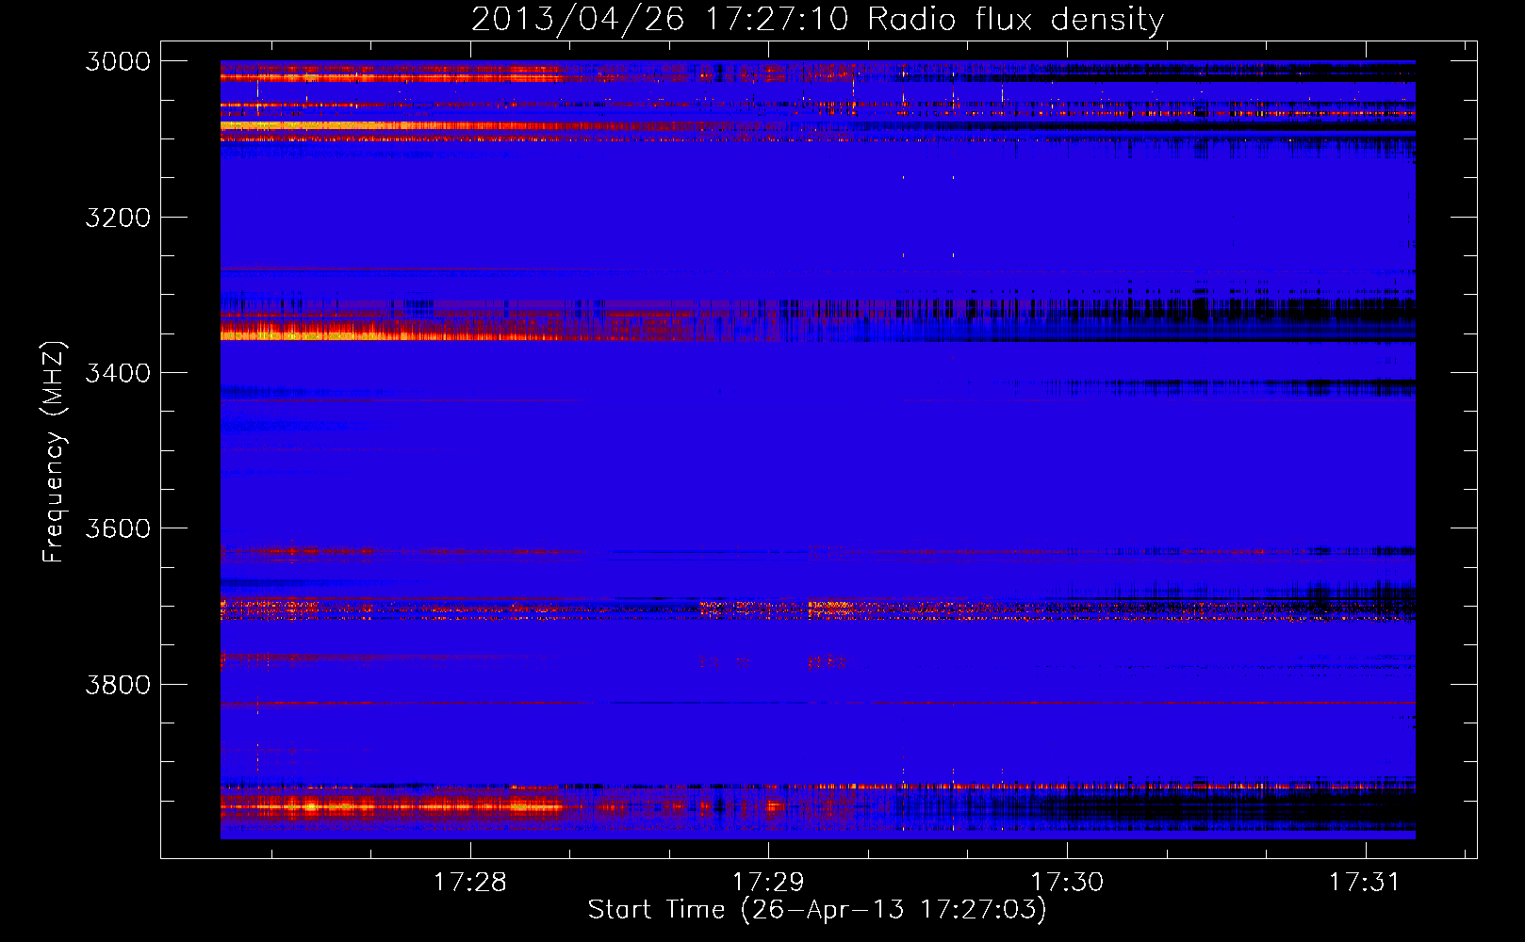Screen dimensions: 1525x942
Task: Click the 17:31 time tick label
Action: tap(1365, 883)
